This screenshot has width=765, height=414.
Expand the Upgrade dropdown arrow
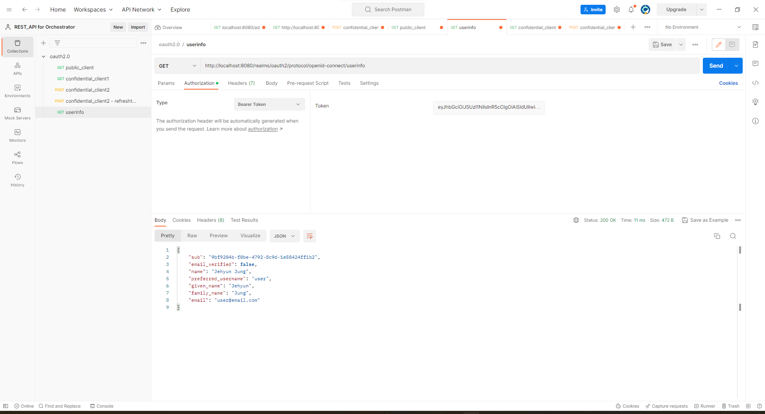point(702,10)
